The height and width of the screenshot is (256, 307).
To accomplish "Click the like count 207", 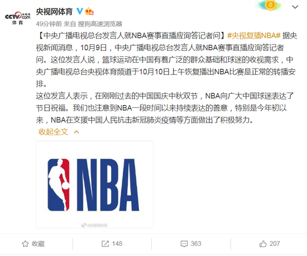I will coord(275,244).
